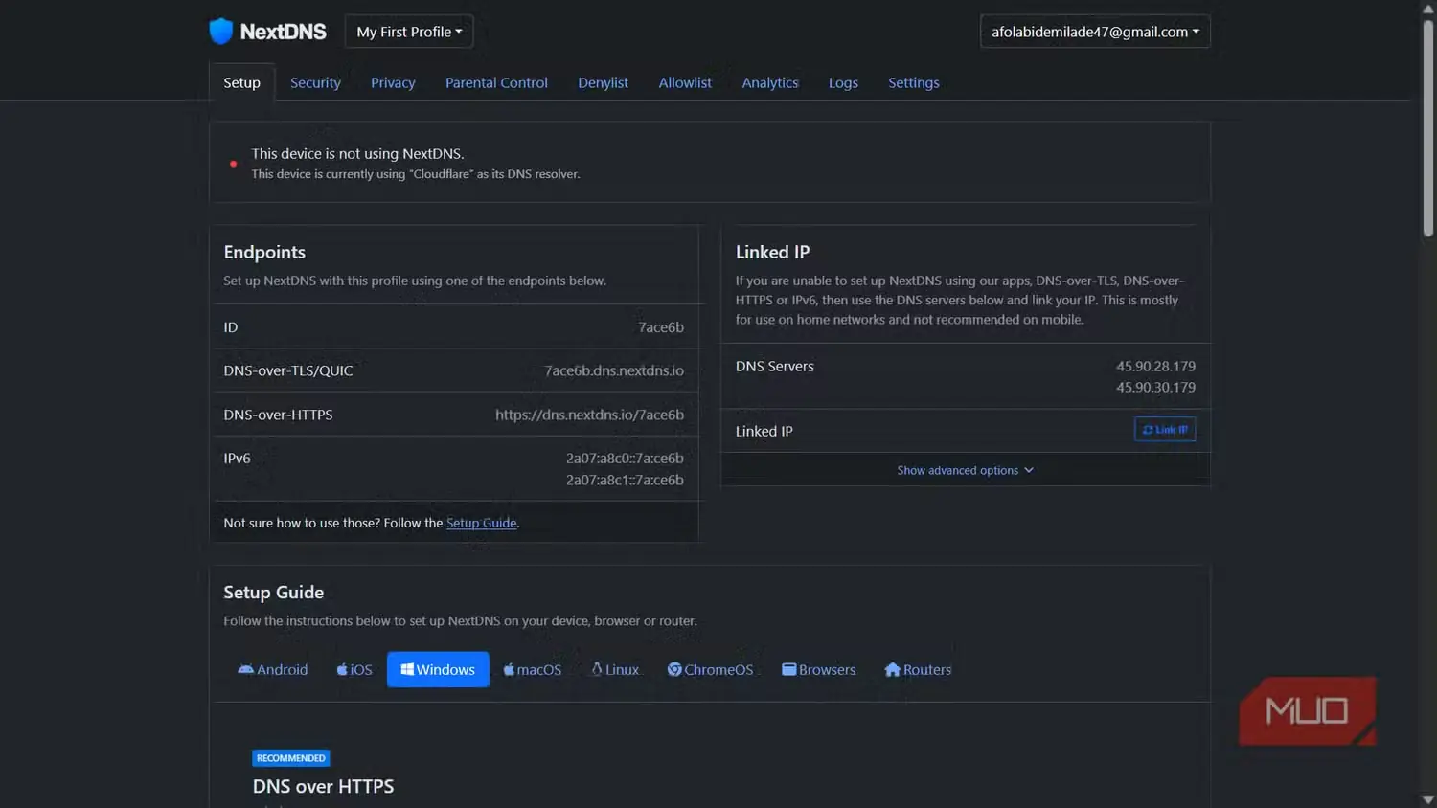Screen dimensions: 1437x808
Task: Click the RECOMMENDED badge
Action: [291, 758]
